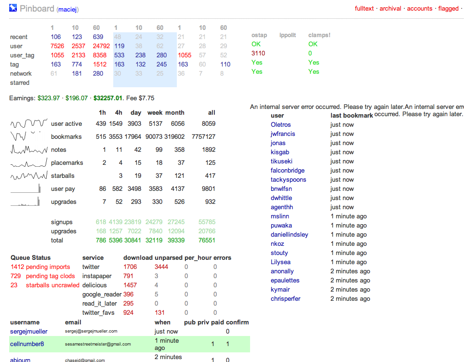Open user agenthh profile
This screenshot has height=362, width=464.
click(x=282, y=207)
